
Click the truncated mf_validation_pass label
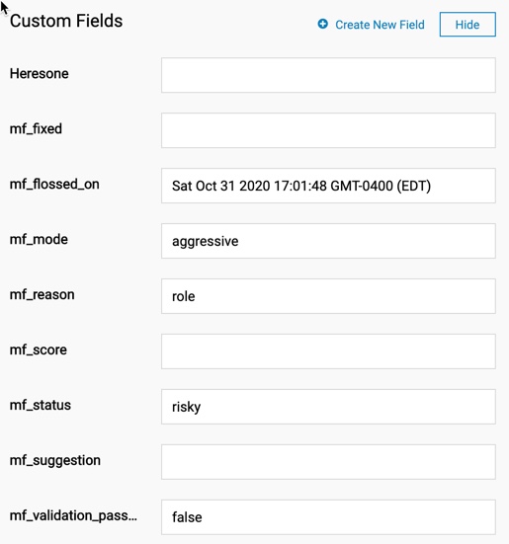73,516
